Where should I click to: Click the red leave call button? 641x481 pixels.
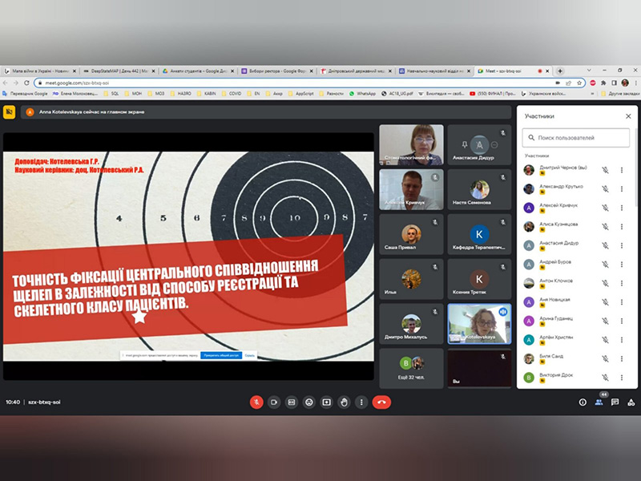point(382,402)
